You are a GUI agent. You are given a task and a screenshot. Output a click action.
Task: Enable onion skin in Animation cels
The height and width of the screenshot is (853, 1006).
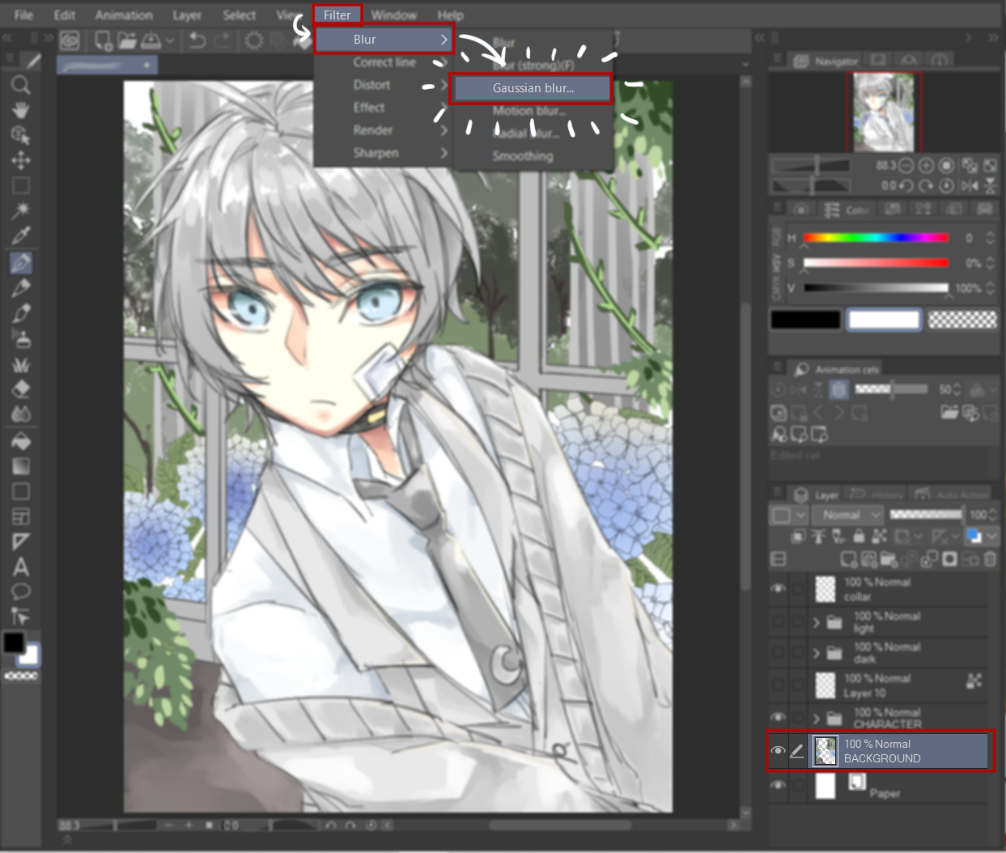(839, 389)
